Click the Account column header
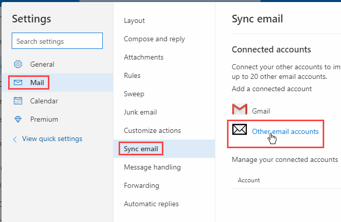 (x=249, y=180)
